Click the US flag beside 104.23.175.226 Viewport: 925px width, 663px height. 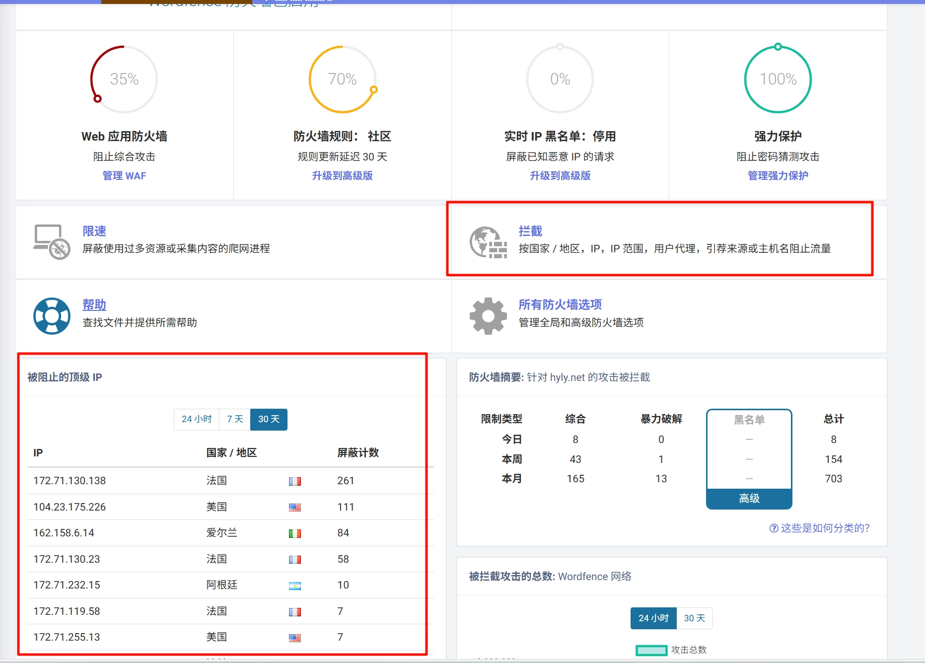[295, 508]
